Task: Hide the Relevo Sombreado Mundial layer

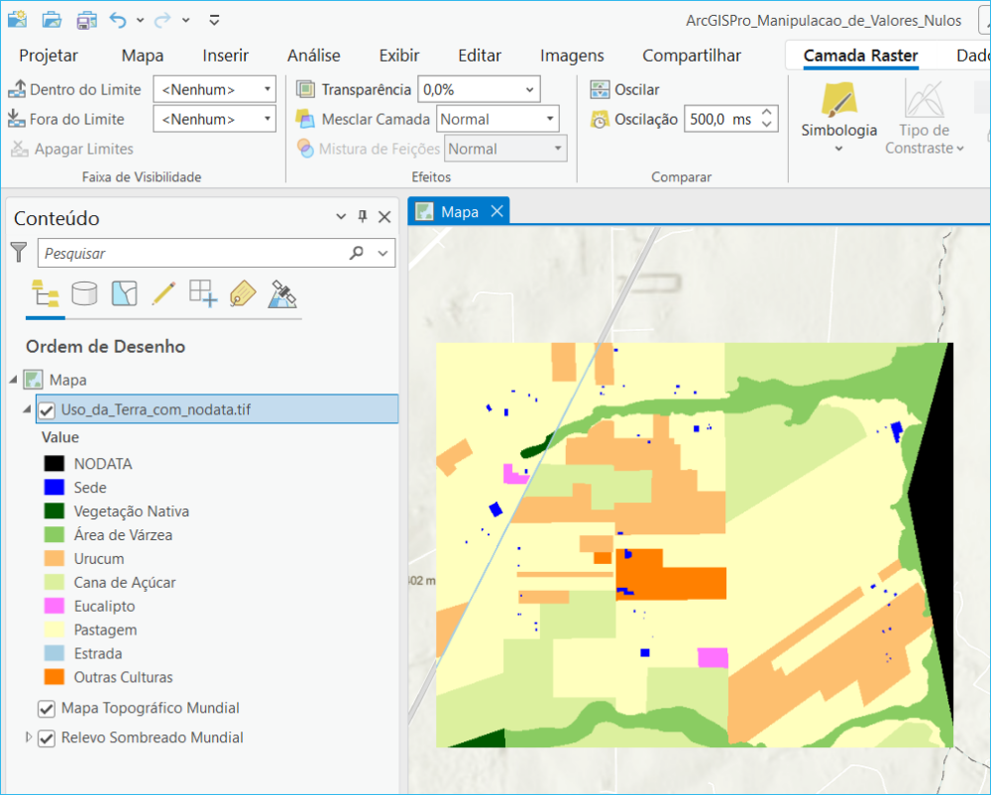Action: (x=45, y=738)
